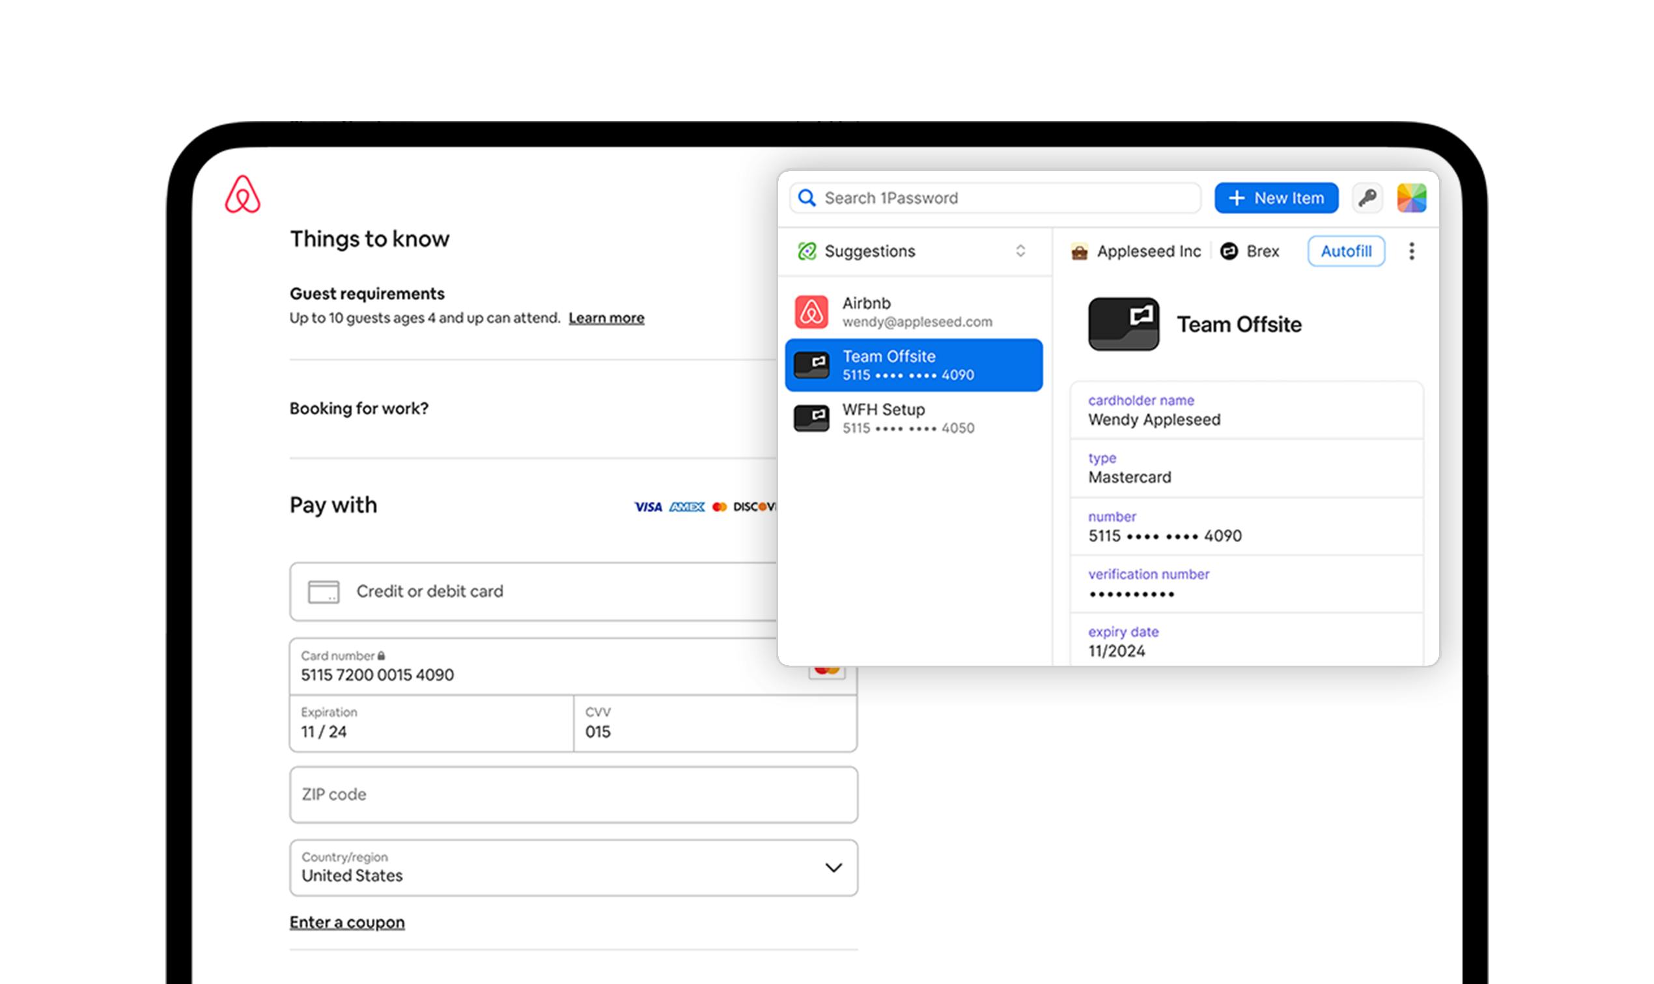
Task: Click the ZIP code field
Action: pos(574,795)
